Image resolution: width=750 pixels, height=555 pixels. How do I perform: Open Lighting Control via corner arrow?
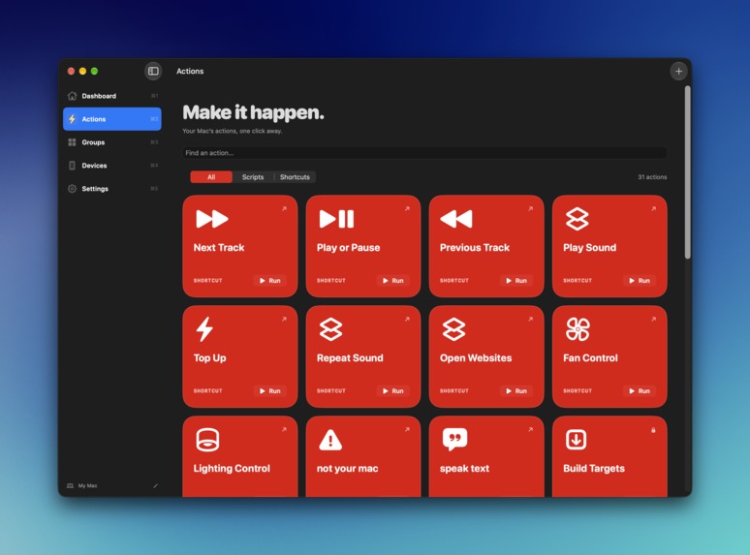tap(284, 429)
